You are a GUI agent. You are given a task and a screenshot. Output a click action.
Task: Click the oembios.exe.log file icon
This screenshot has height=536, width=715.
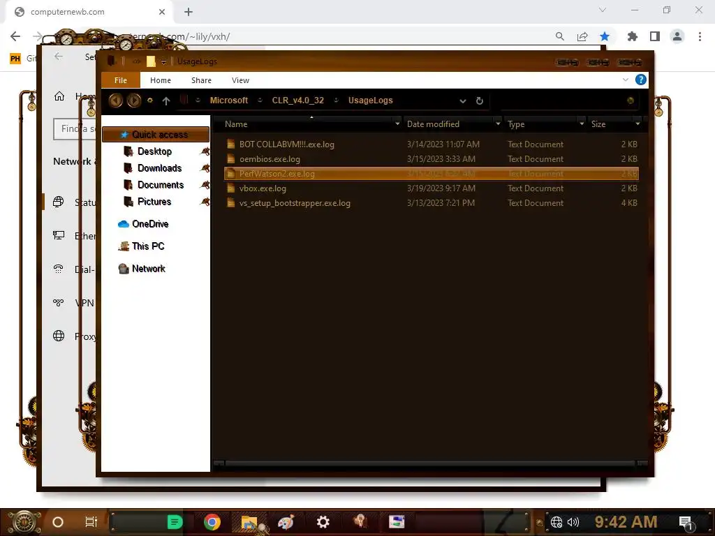230,159
